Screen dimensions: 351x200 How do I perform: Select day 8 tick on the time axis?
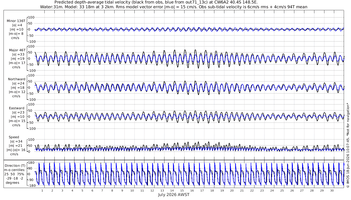click(112, 190)
